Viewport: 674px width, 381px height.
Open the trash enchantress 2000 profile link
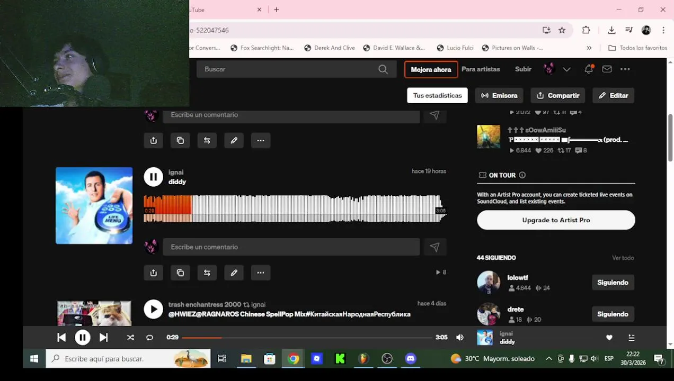[x=205, y=305]
